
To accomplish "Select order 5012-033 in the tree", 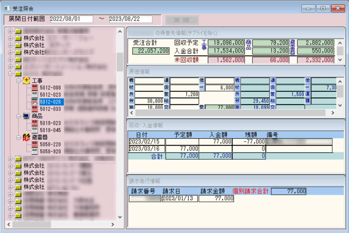I will pos(50,109).
